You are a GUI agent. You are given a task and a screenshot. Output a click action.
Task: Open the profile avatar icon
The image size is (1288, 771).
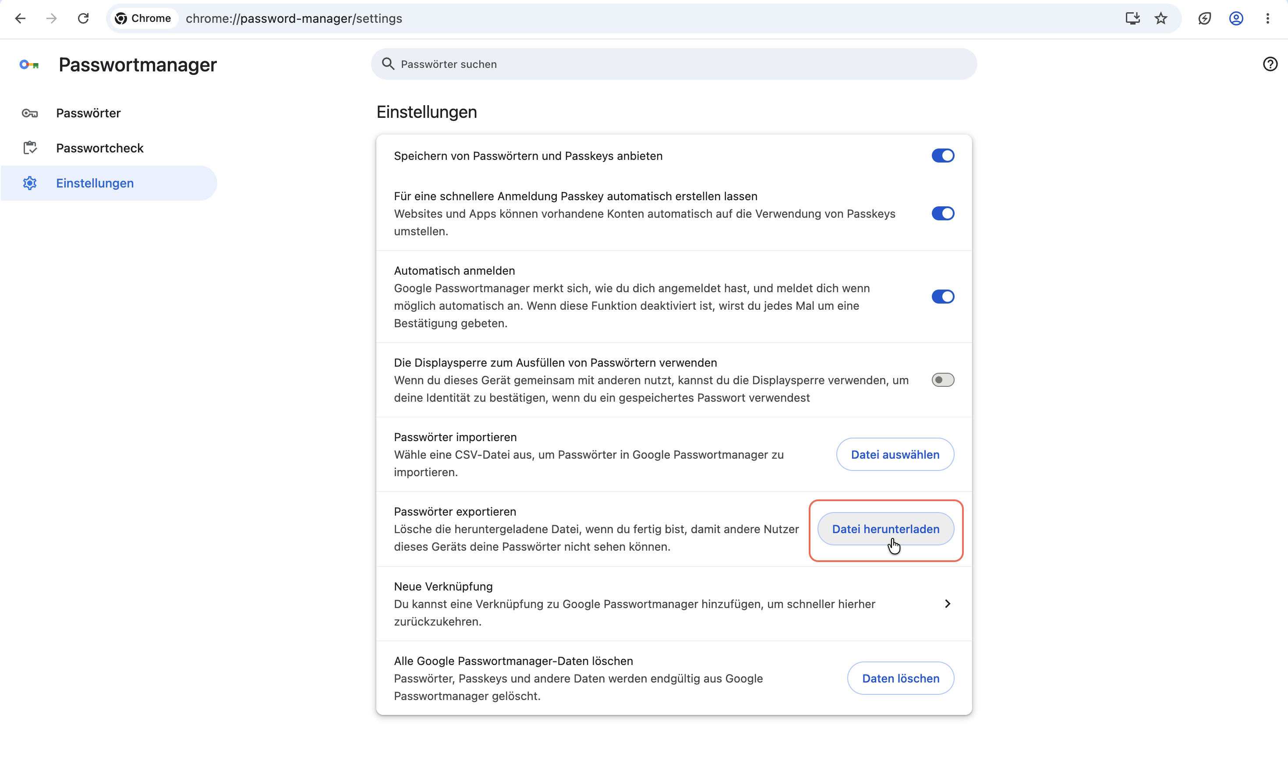pyautogui.click(x=1236, y=19)
